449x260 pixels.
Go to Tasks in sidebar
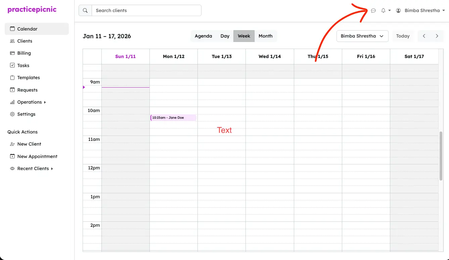(23, 65)
